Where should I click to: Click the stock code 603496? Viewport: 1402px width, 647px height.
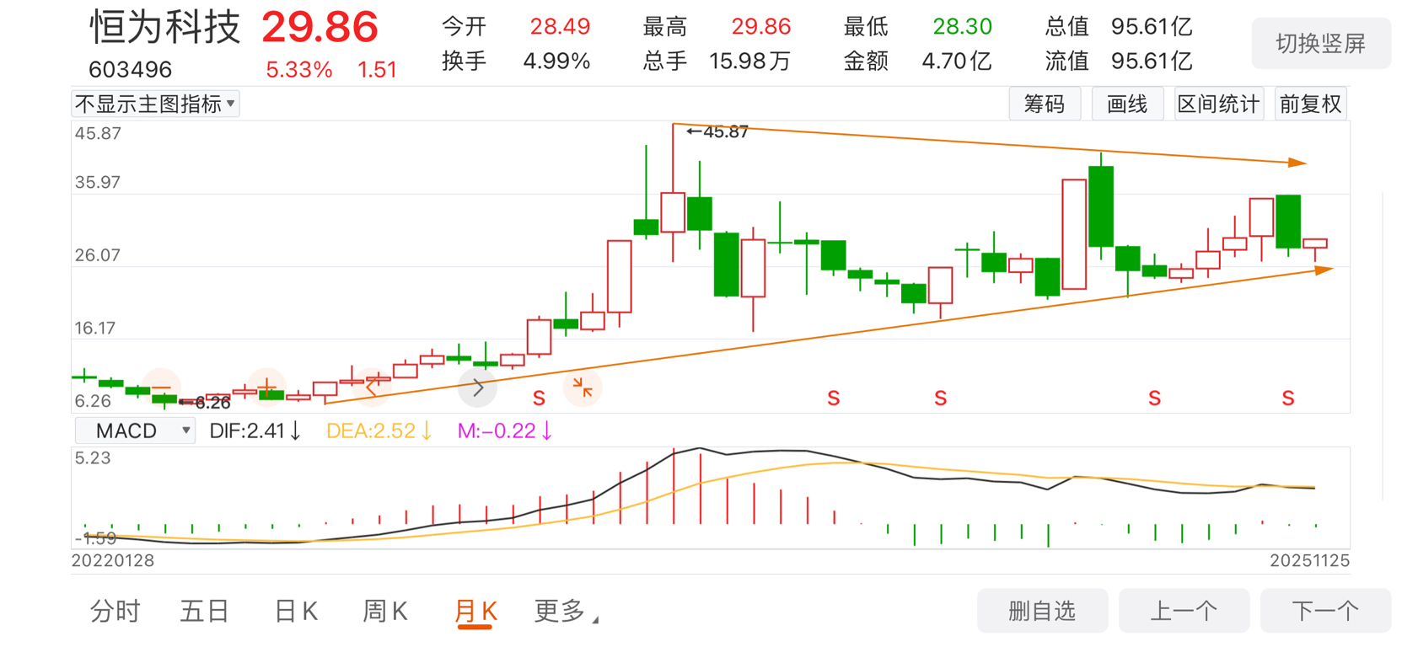coord(130,69)
